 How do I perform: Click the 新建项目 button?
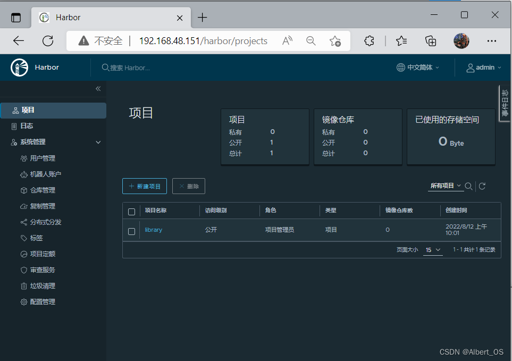click(145, 186)
